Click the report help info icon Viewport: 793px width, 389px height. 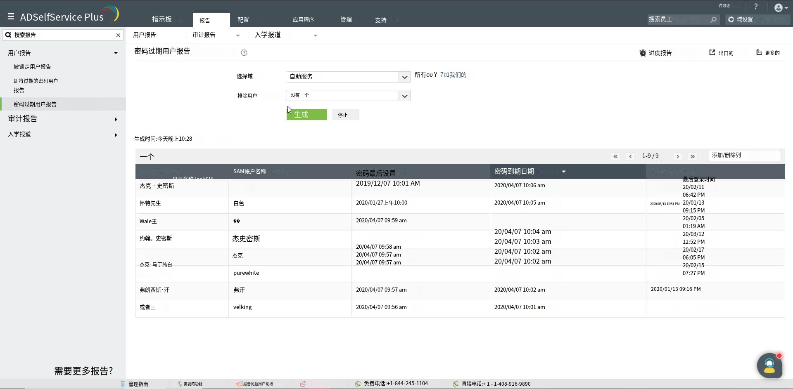pos(244,52)
